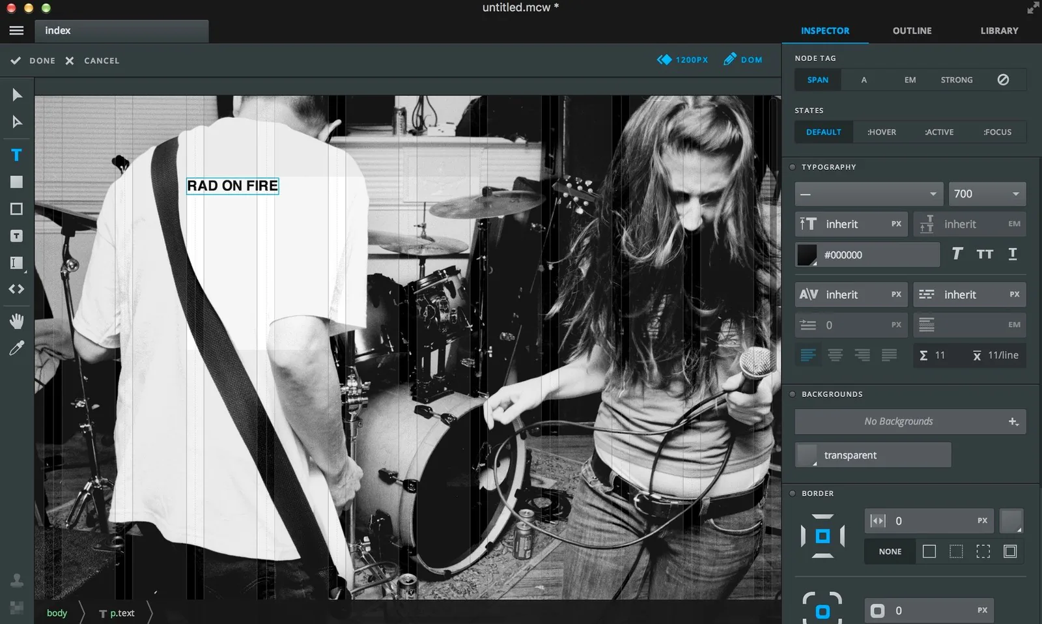1042x624 pixels.
Task: Collapse the Border section
Action: [793, 494]
